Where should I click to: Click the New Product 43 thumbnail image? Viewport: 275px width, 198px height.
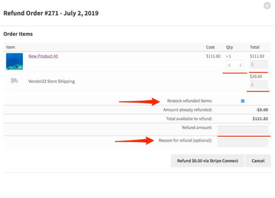click(x=14, y=61)
